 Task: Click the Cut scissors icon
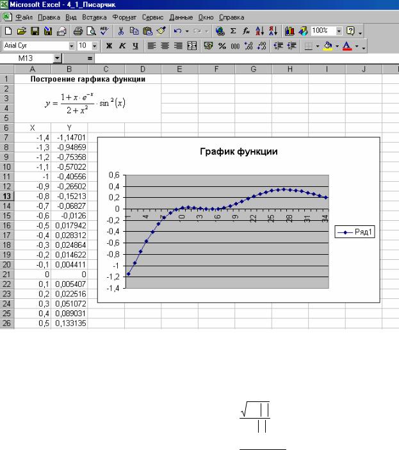click(x=120, y=31)
